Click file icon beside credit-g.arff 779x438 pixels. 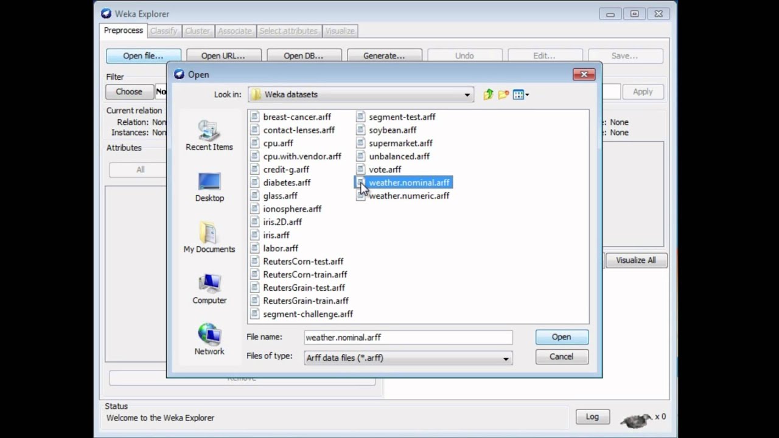(x=255, y=169)
